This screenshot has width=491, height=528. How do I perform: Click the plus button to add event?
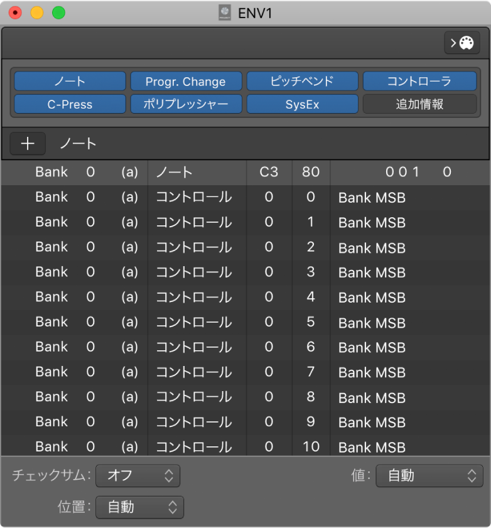coord(28,144)
